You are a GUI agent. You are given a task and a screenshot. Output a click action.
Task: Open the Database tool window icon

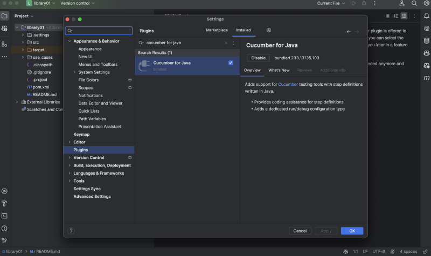coord(426,41)
